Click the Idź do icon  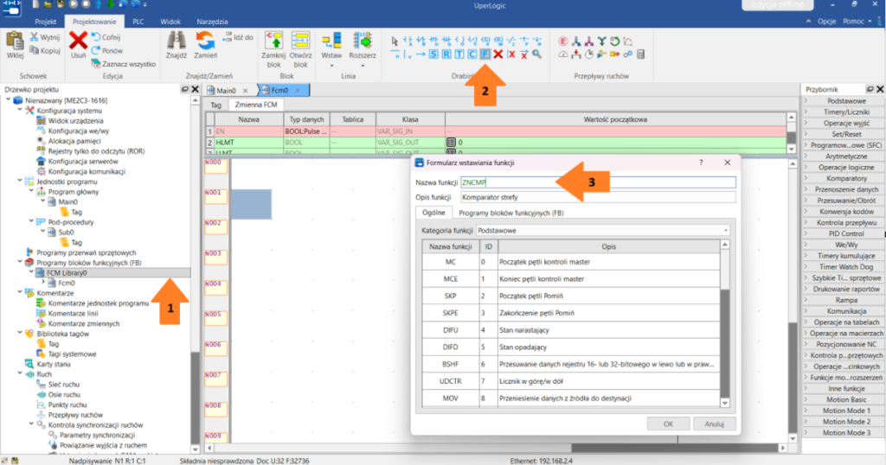(x=228, y=37)
